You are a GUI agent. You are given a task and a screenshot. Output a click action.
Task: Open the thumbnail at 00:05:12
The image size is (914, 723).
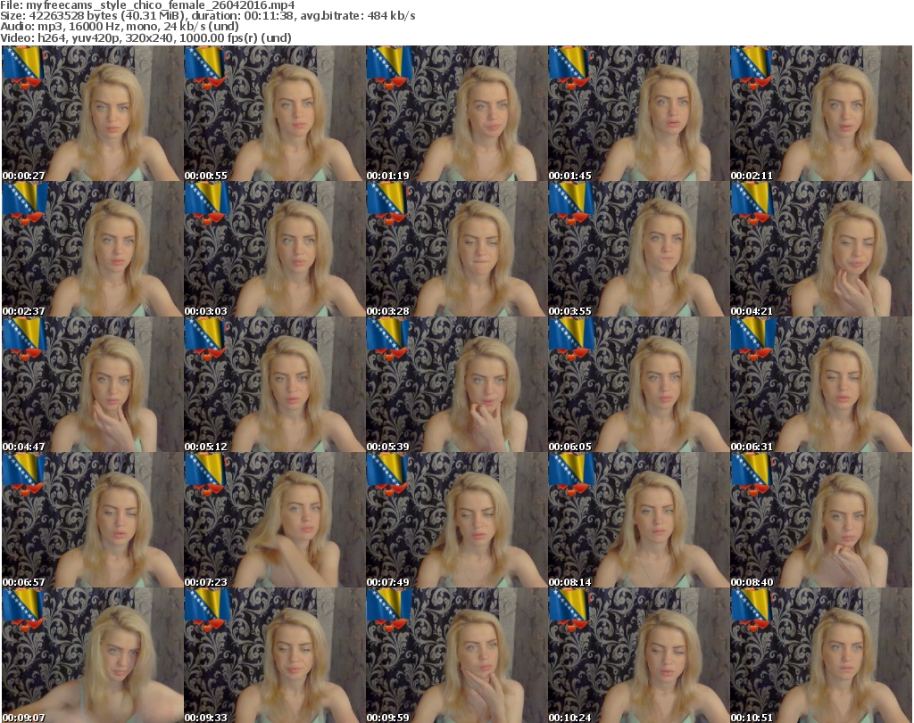pyautogui.click(x=275, y=385)
